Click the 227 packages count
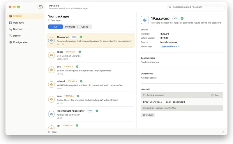The image size is (233, 144). (x=55, y=20)
